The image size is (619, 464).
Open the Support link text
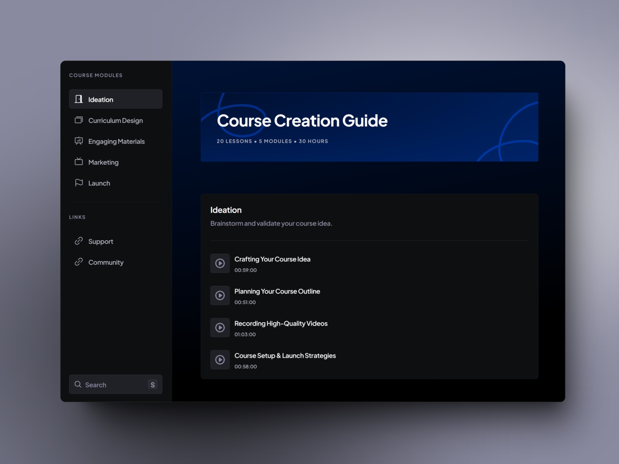101,242
